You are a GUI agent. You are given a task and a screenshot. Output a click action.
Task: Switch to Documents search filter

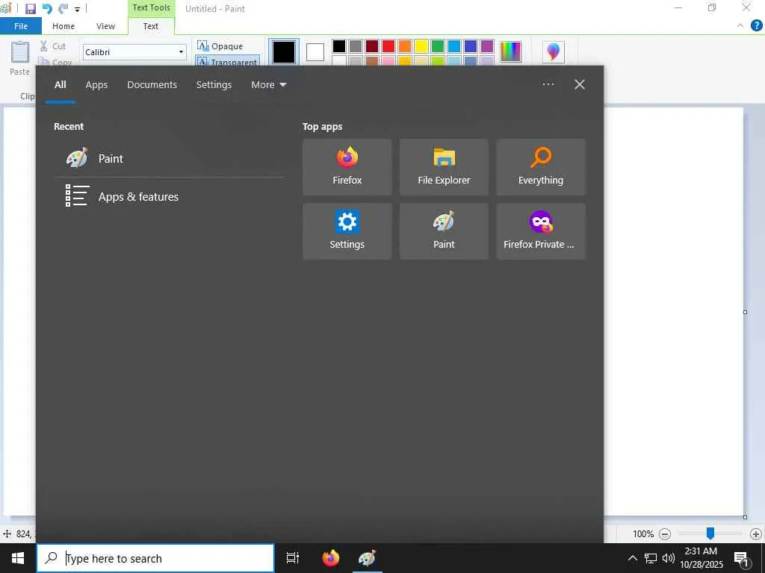click(152, 85)
